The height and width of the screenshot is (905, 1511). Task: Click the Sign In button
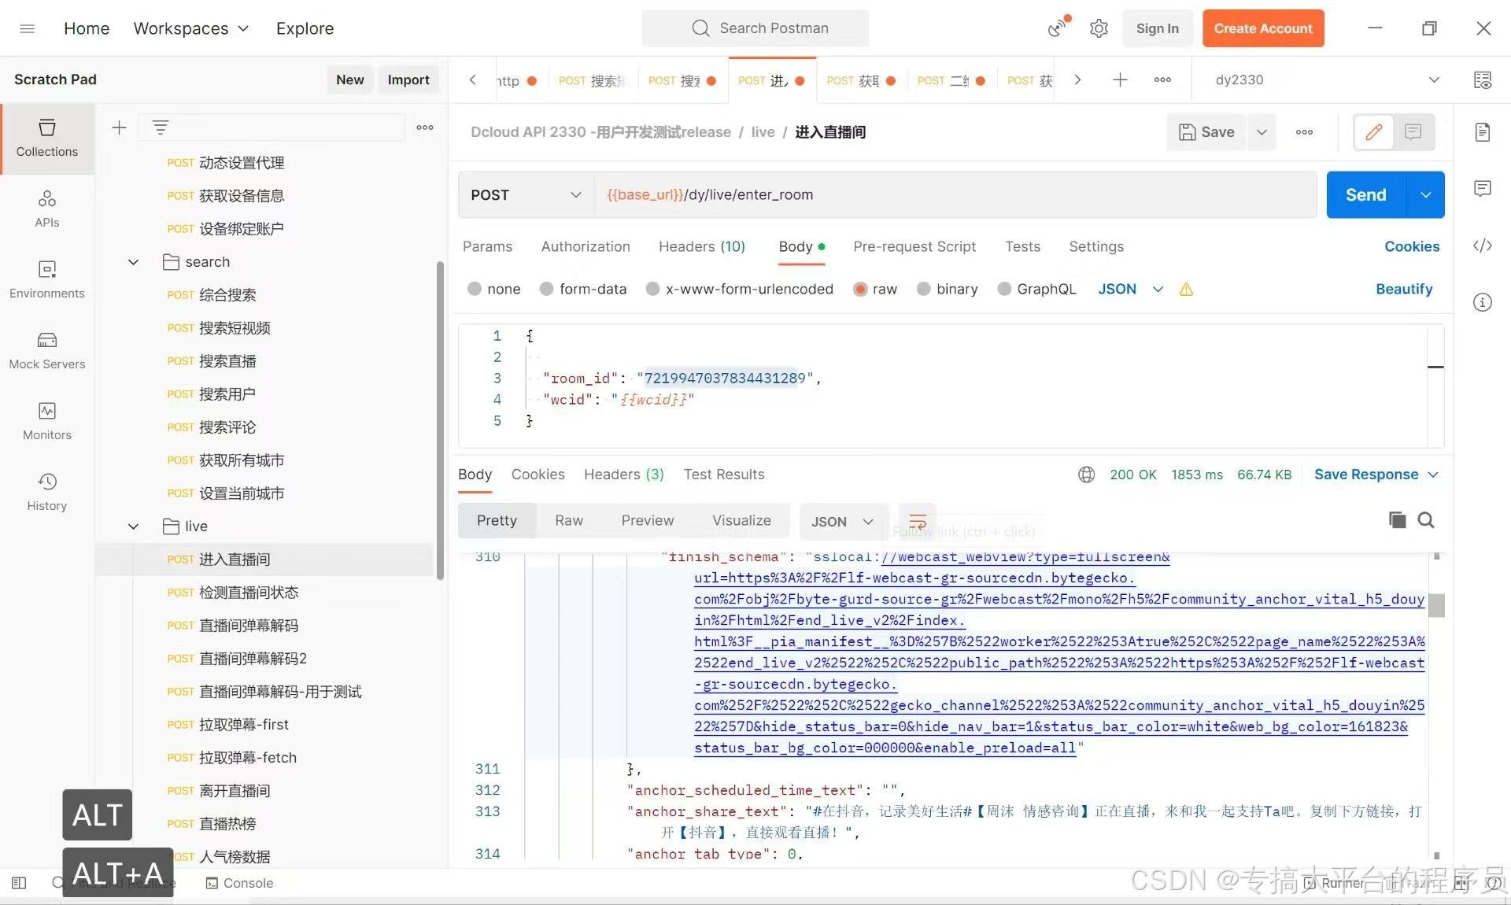[1157, 28]
